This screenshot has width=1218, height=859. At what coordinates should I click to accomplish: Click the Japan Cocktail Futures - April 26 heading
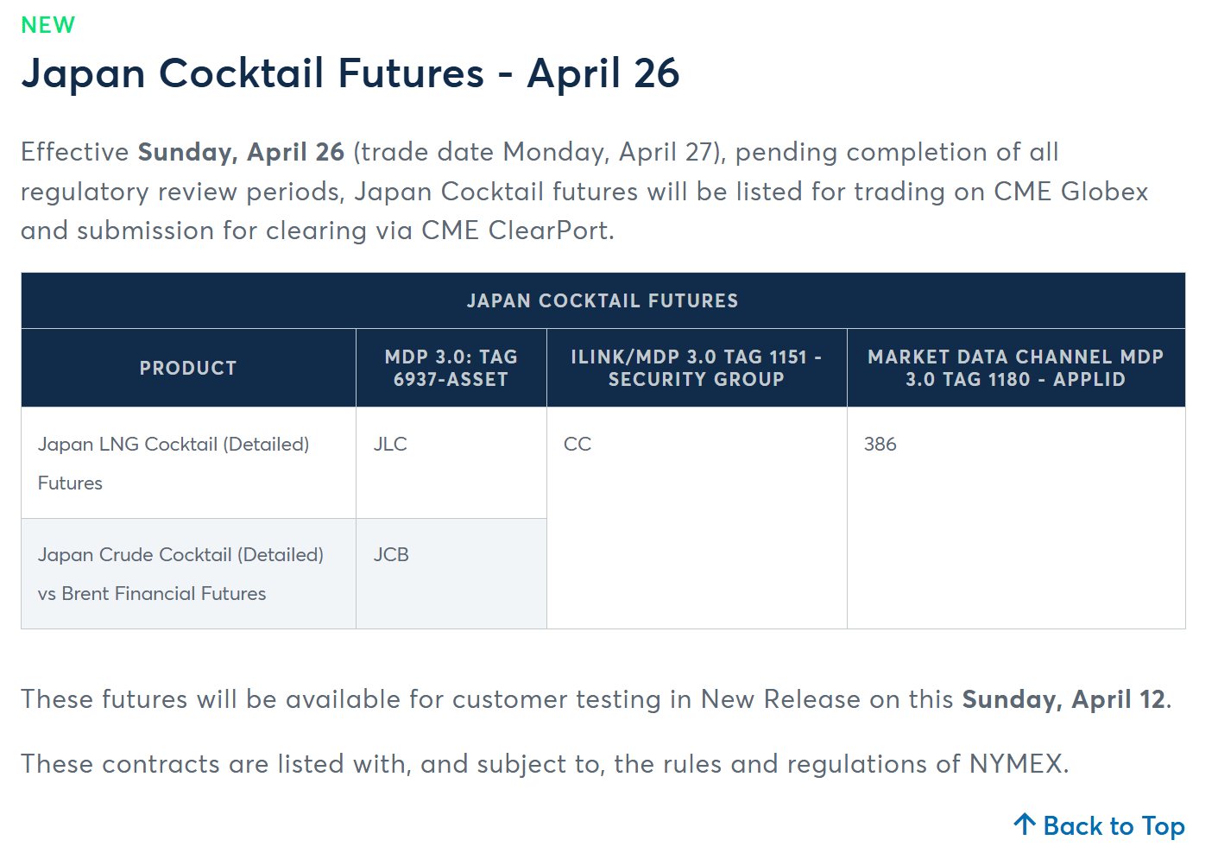350,73
